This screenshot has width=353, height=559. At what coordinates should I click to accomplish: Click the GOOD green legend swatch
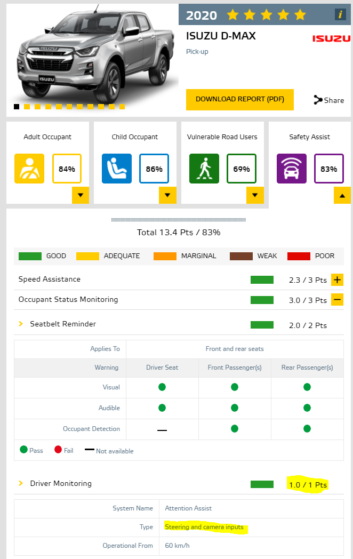30,256
